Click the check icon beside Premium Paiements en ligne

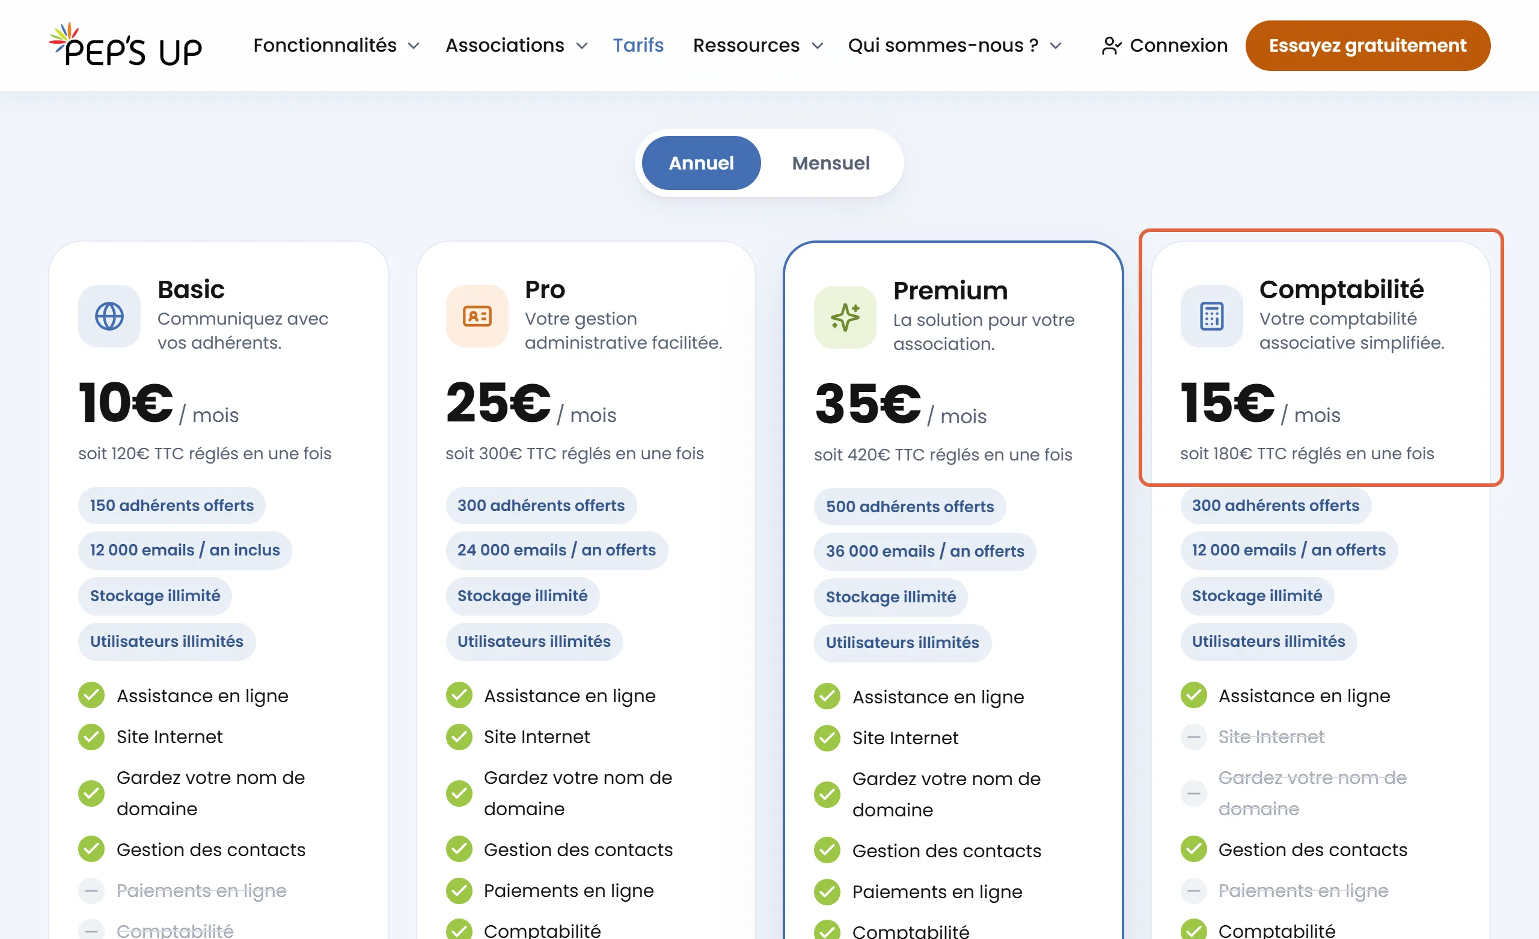pyautogui.click(x=827, y=892)
